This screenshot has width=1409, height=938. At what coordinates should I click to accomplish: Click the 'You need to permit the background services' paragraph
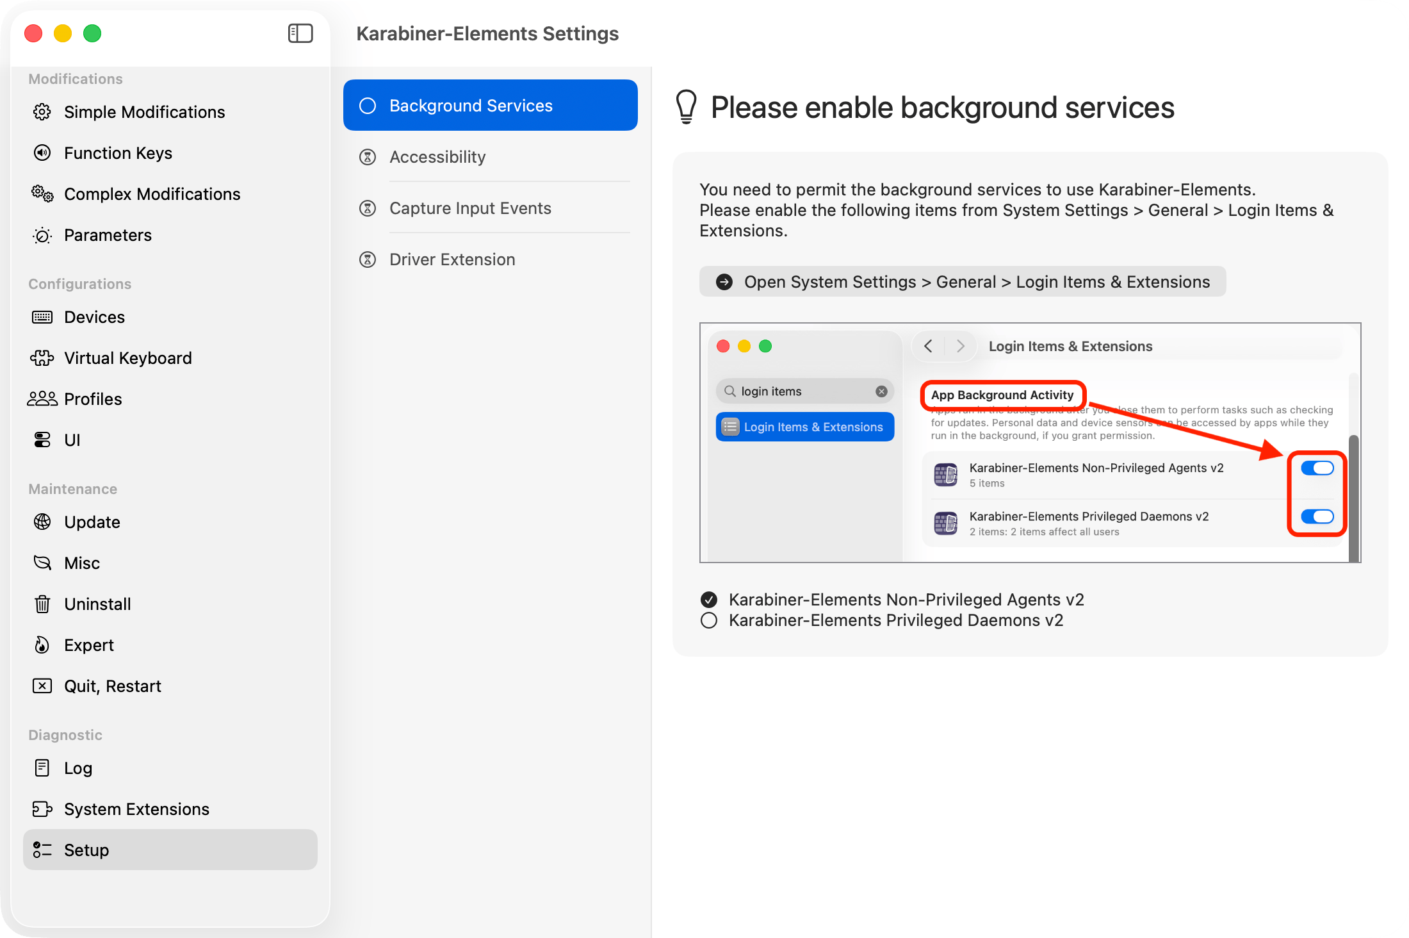coord(1017,210)
